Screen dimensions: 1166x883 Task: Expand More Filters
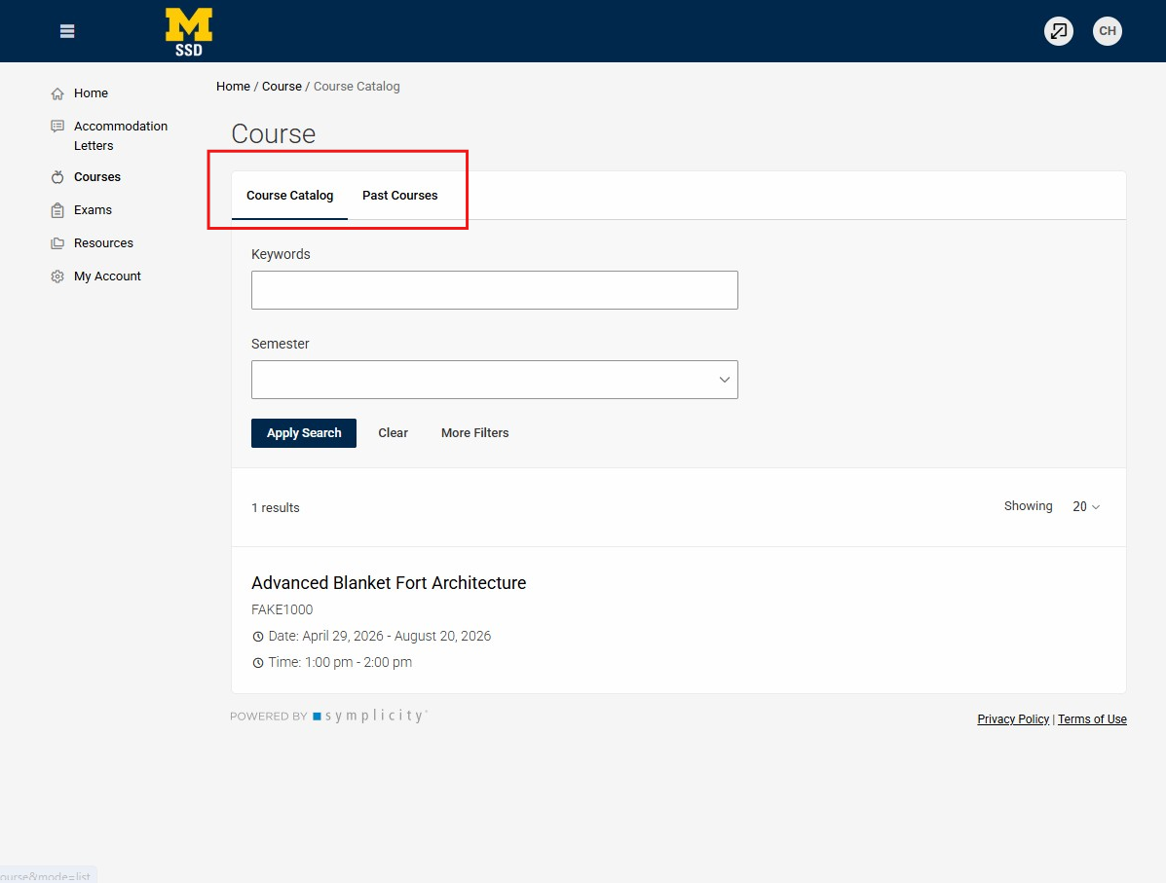click(x=474, y=433)
